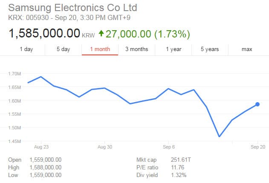Open the 3 months view
269x183 pixels.
coord(136,49)
